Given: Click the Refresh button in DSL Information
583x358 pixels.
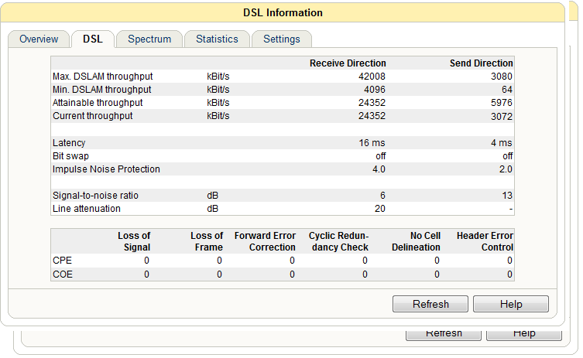Looking at the screenshot, I should pyautogui.click(x=430, y=304).
